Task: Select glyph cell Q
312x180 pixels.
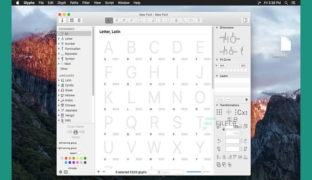Action: coord(131,125)
